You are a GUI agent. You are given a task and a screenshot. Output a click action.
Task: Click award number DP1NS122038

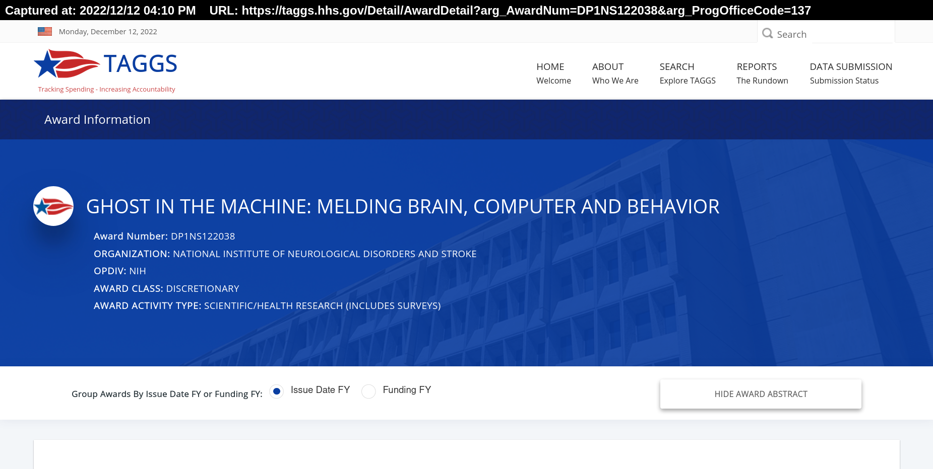203,237
